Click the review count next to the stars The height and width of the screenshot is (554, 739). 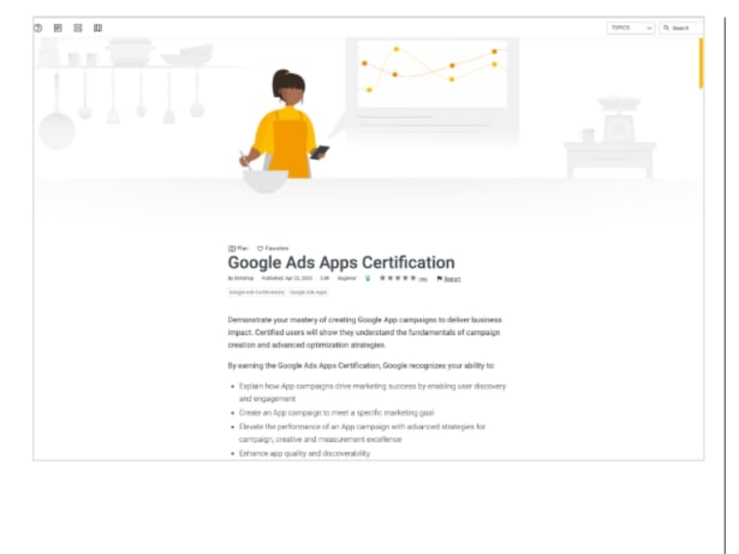click(x=423, y=279)
